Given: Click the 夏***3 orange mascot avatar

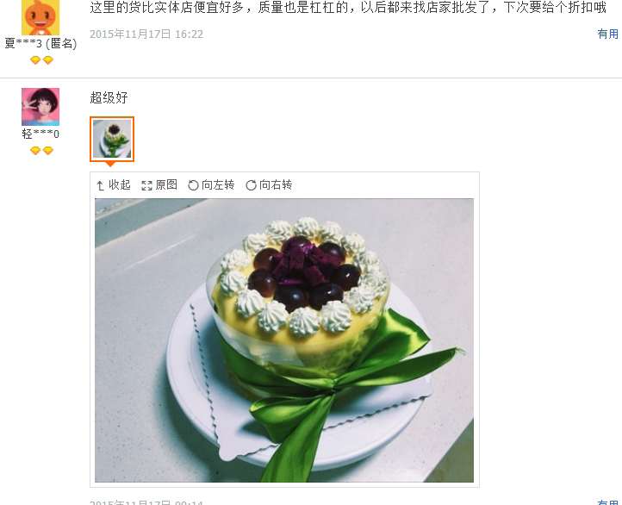Looking at the screenshot, I should pos(40,17).
